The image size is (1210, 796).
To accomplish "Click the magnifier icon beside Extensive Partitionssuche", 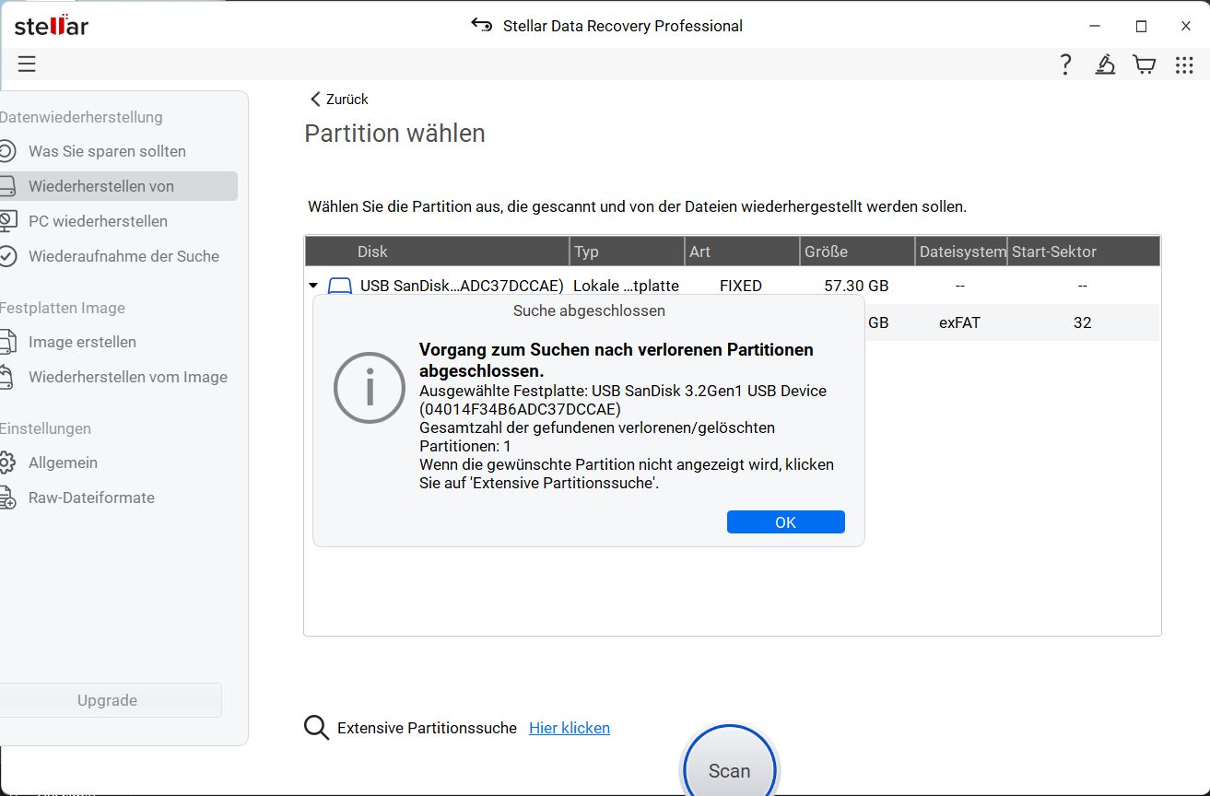I will [x=316, y=728].
